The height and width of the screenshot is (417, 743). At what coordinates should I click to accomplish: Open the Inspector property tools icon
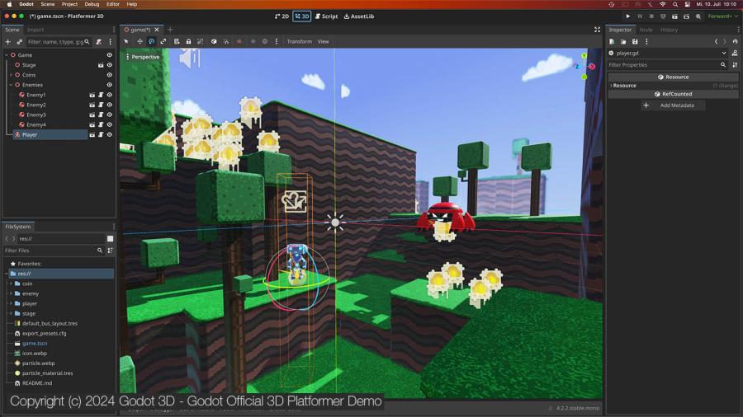pos(735,65)
